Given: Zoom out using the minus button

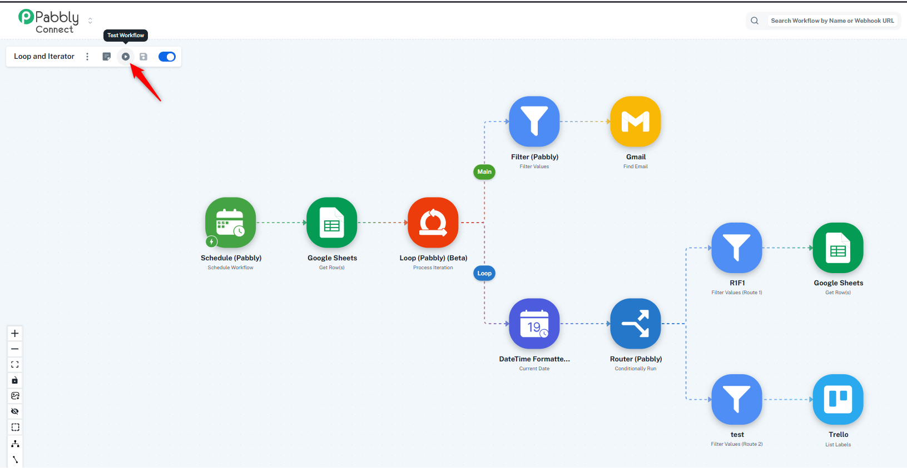Looking at the screenshot, I should pos(15,349).
